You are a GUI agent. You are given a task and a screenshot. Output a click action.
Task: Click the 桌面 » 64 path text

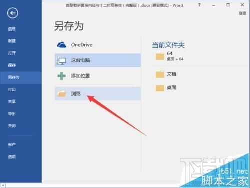[x=175, y=59]
